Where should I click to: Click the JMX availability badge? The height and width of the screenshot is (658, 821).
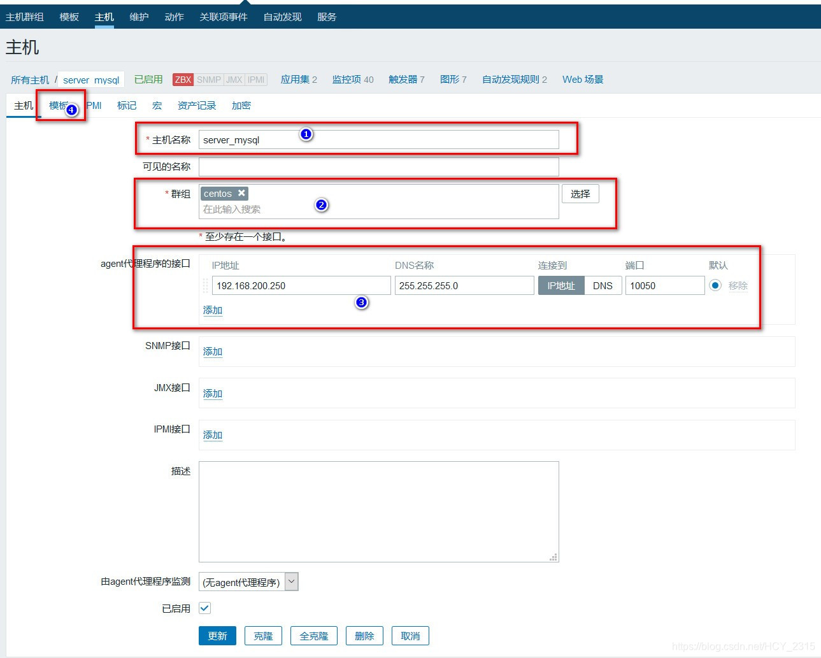click(234, 80)
